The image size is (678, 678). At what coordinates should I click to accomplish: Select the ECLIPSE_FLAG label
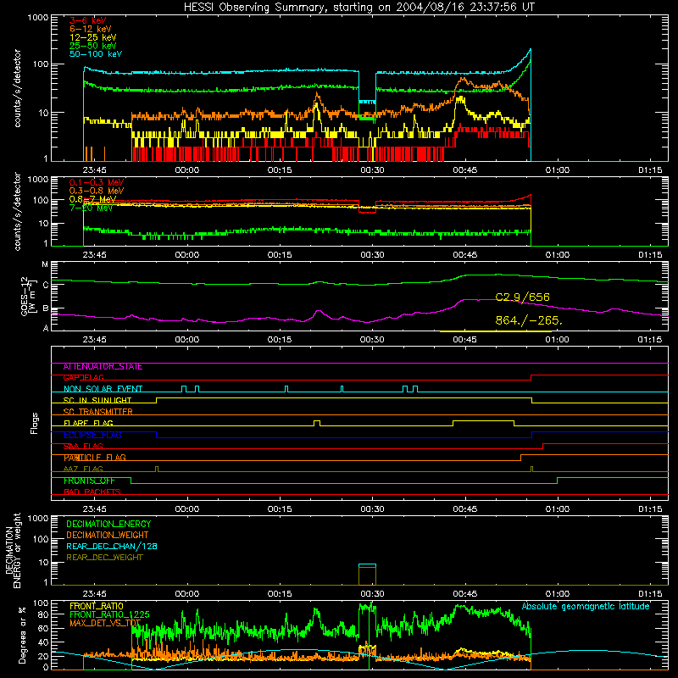point(92,435)
